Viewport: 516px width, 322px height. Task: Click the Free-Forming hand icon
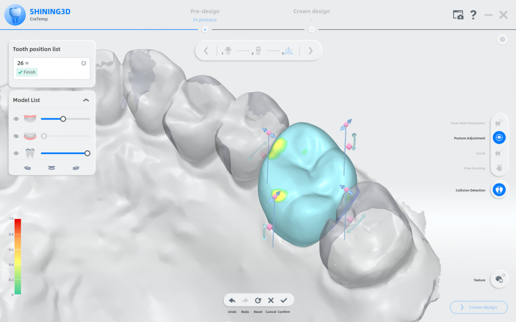pos(499,168)
